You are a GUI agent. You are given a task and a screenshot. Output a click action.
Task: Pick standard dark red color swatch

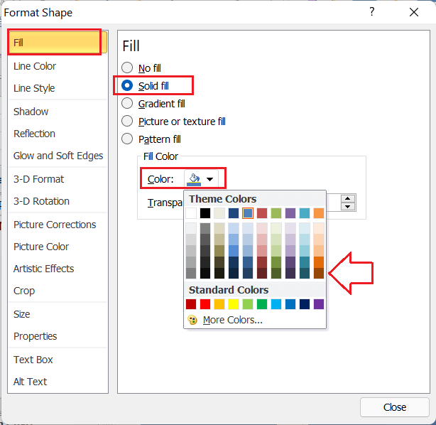pyautogui.click(x=191, y=304)
